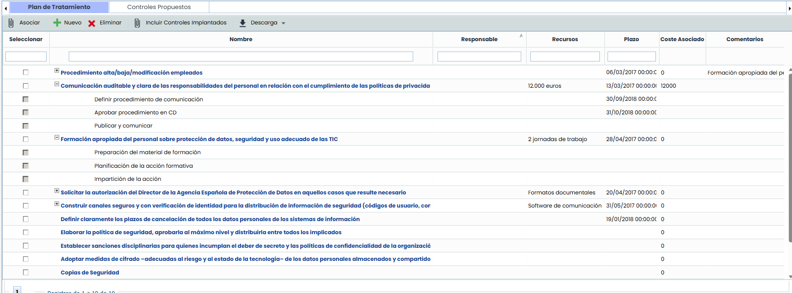Click the vertical scrollbar of the table

pyautogui.click(x=790, y=158)
